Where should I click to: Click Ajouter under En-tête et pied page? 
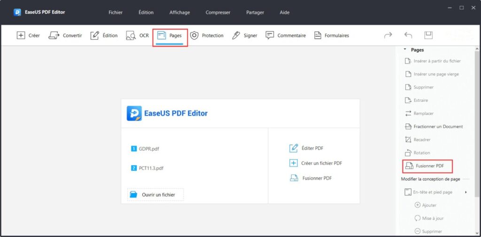pyautogui.click(x=426, y=205)
